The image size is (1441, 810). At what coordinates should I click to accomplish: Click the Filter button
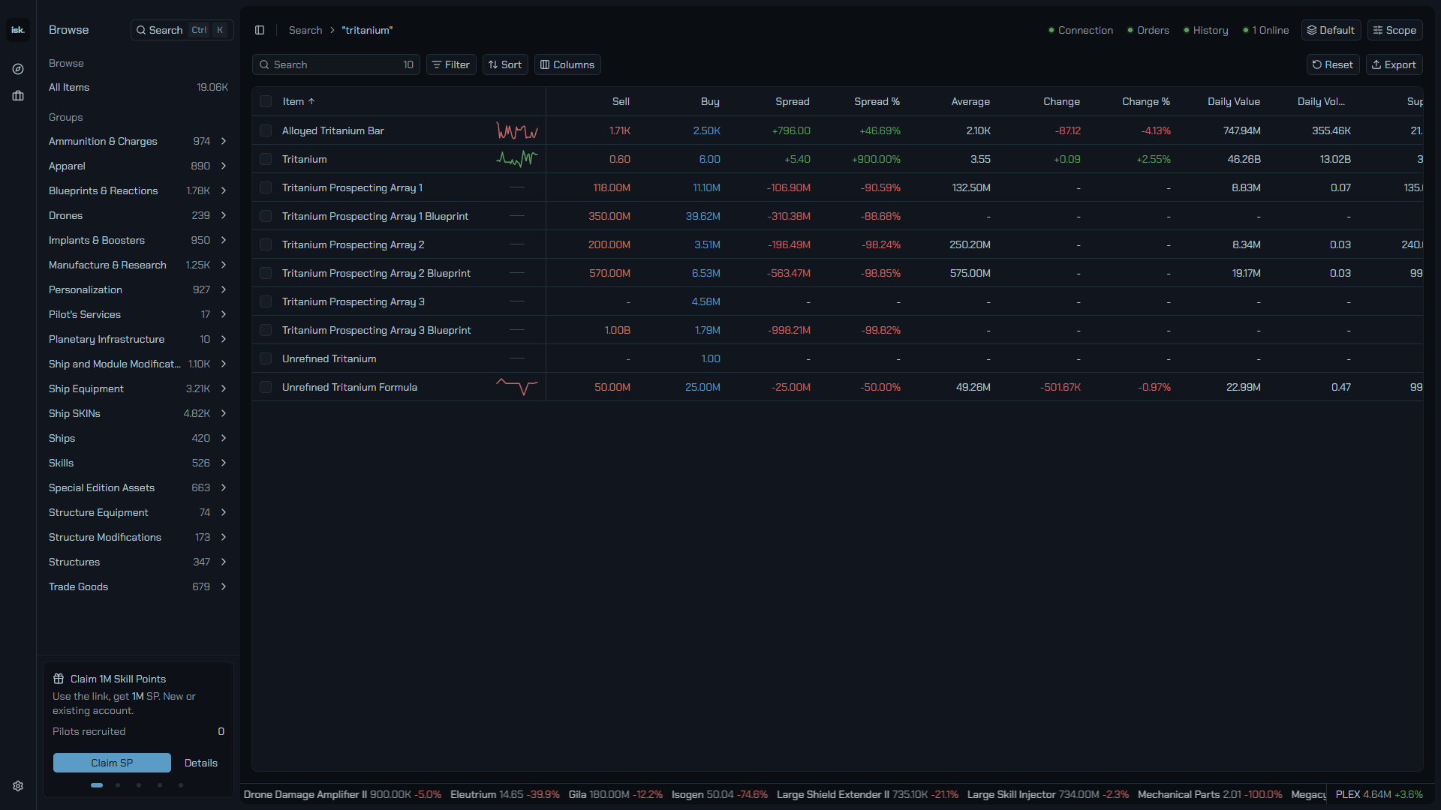pyautogui.click(x=451, y=64)
